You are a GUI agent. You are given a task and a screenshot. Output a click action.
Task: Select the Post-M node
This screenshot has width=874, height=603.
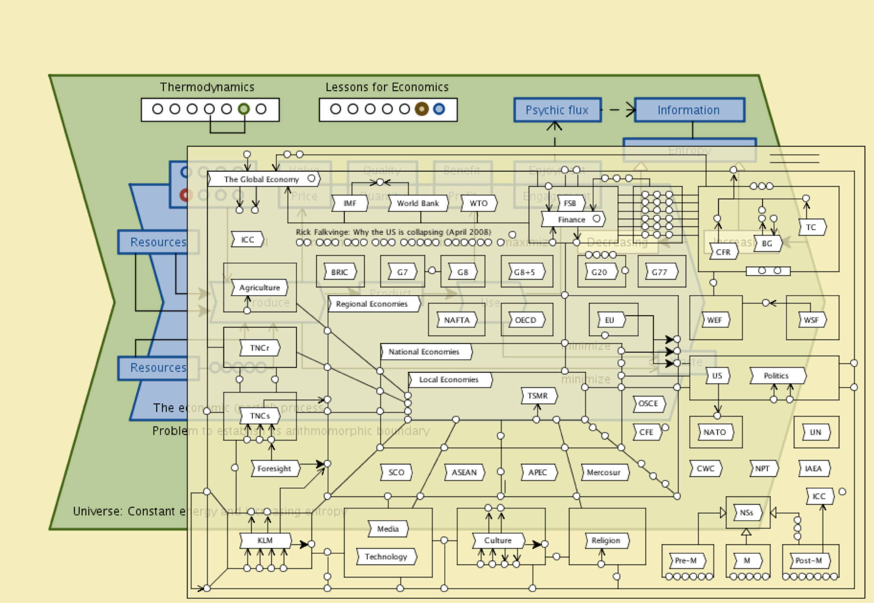[808, 560]
